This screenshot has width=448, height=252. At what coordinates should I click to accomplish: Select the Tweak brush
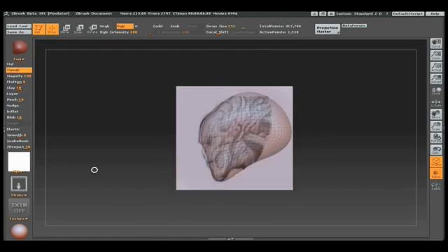click(x=19, y=70)
